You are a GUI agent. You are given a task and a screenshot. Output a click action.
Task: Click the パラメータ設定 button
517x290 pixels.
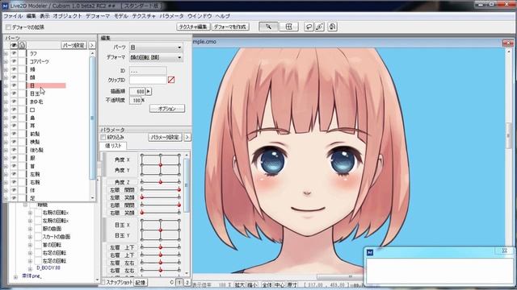click(x=165, y=137)
